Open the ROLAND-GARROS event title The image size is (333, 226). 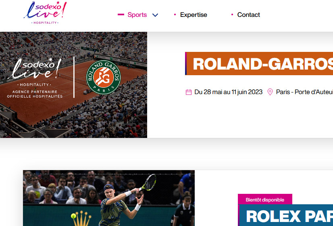point(260,64)
